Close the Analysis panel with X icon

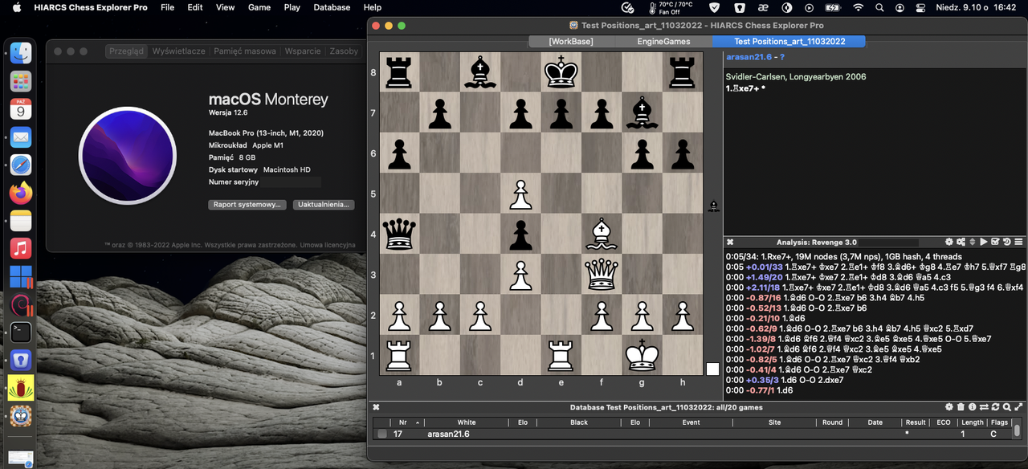(730, 242)
